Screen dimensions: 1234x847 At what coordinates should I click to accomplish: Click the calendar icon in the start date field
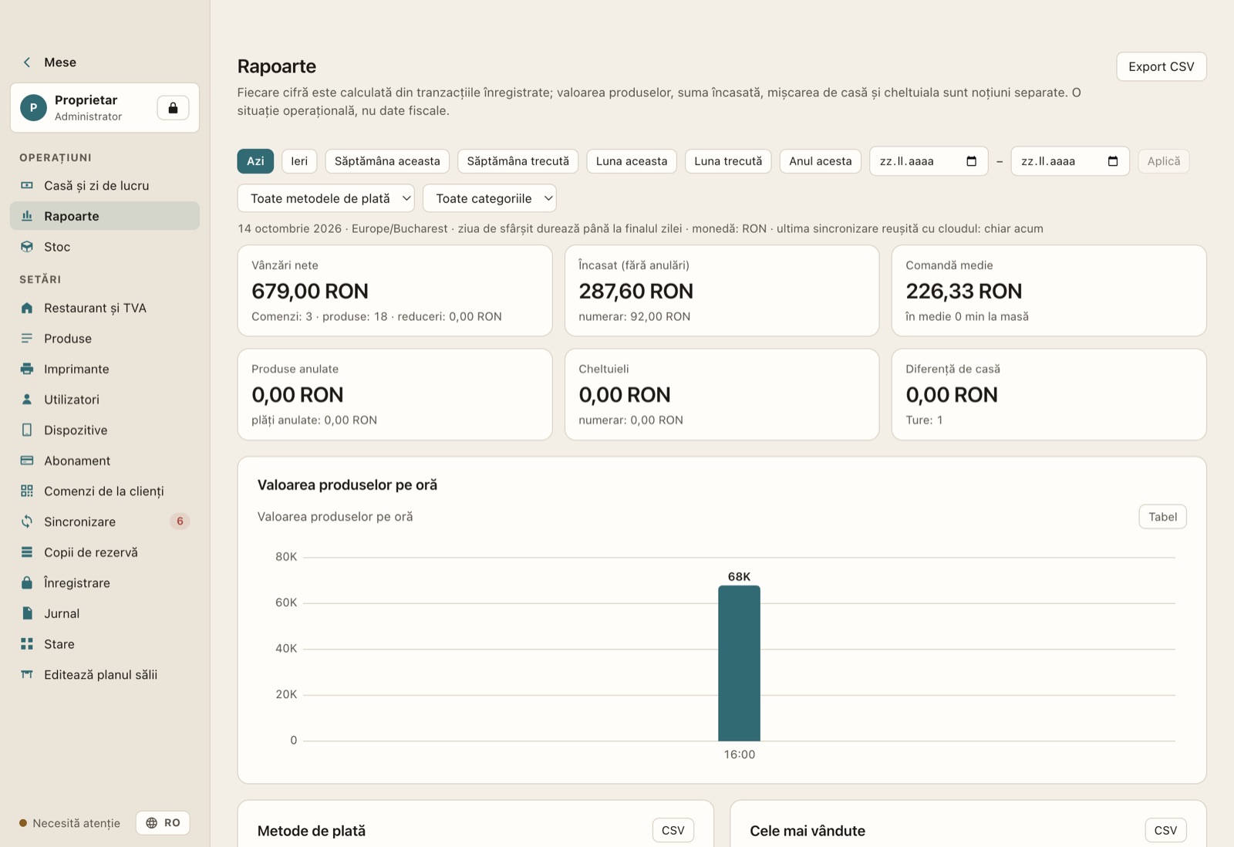click(971, 161)
